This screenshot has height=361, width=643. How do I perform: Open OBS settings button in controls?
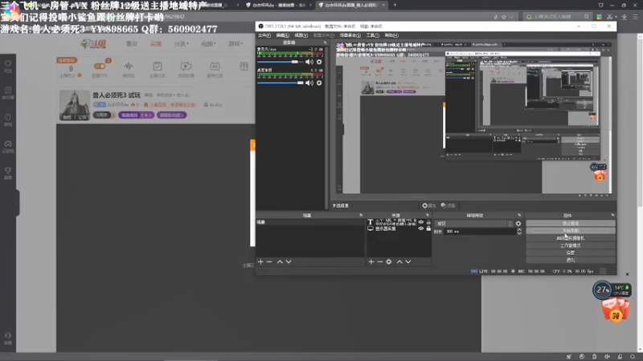click(x=571, y=253)
